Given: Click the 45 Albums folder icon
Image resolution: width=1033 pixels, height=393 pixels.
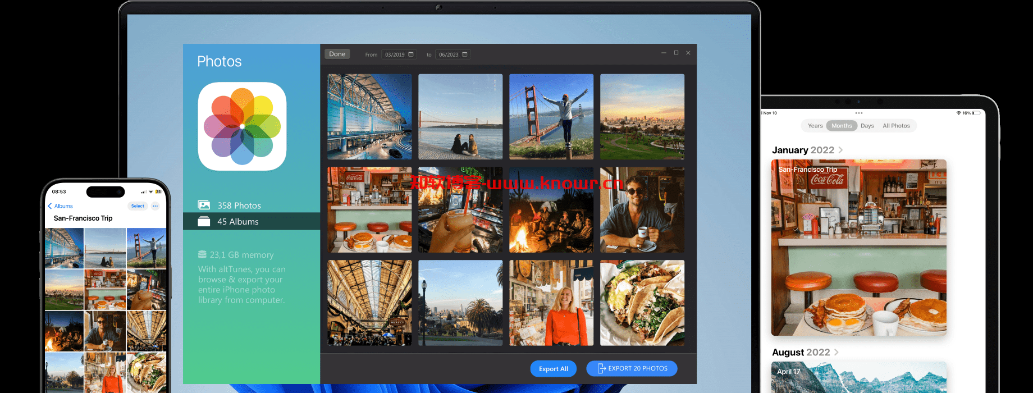Looking at the screenshot, I should (x=204, y=221).
